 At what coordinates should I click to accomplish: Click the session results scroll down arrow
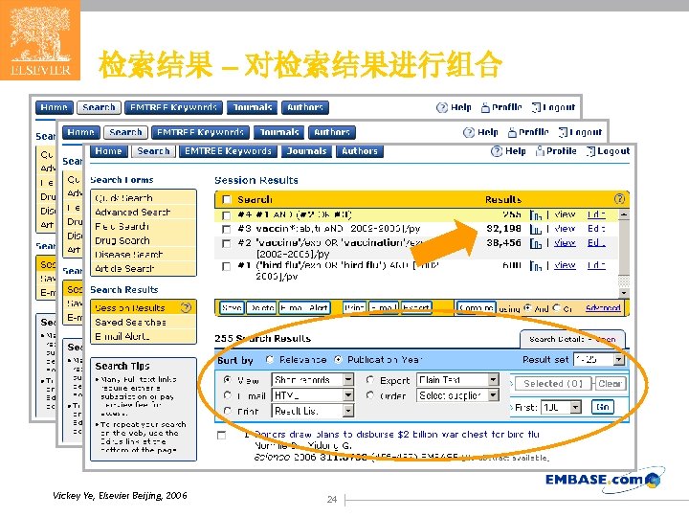coord(624,292)
